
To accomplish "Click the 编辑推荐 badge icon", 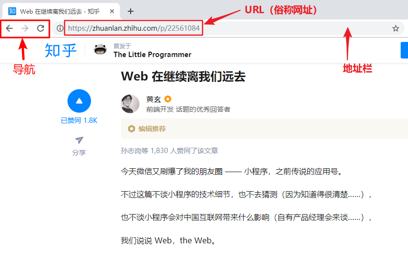I will pyautogui.click(x=132, y=129).
